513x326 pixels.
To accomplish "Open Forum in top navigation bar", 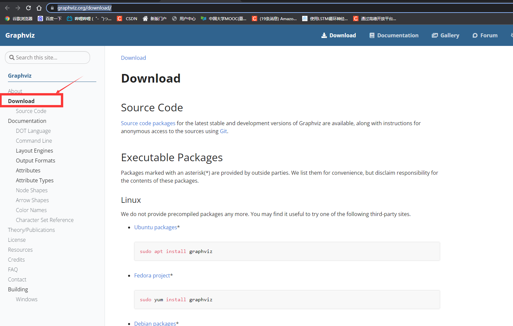I will coord(485,35).
